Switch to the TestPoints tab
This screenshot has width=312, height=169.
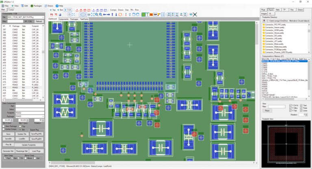84,19
